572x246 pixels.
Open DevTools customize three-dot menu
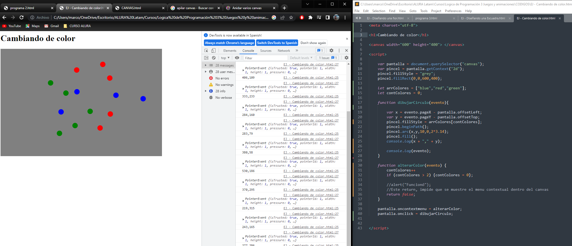[339, 50]
